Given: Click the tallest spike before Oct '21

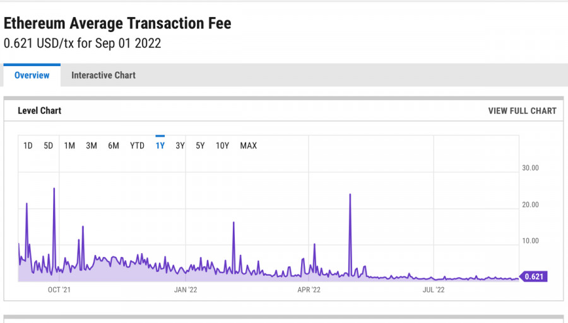Looking at the screenshot, I should [x=54, y=189].
